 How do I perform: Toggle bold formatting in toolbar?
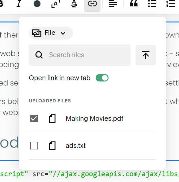1,4
